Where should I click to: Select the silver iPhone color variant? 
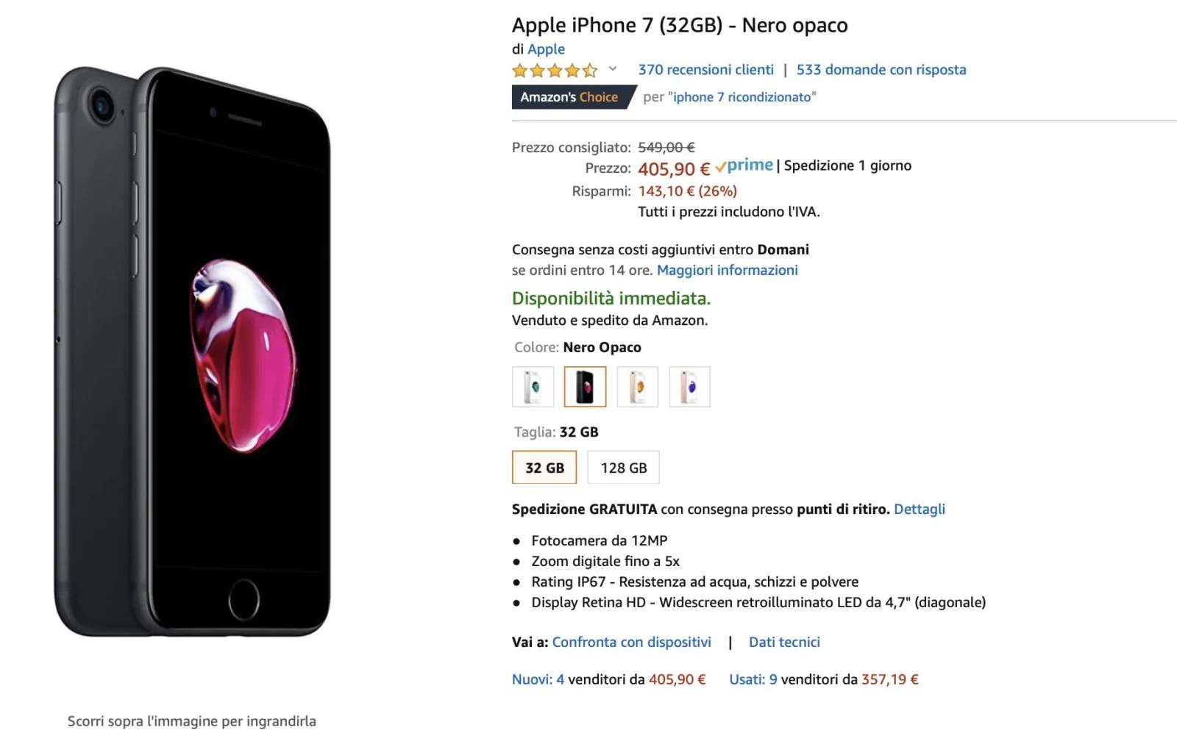point(533,386)
